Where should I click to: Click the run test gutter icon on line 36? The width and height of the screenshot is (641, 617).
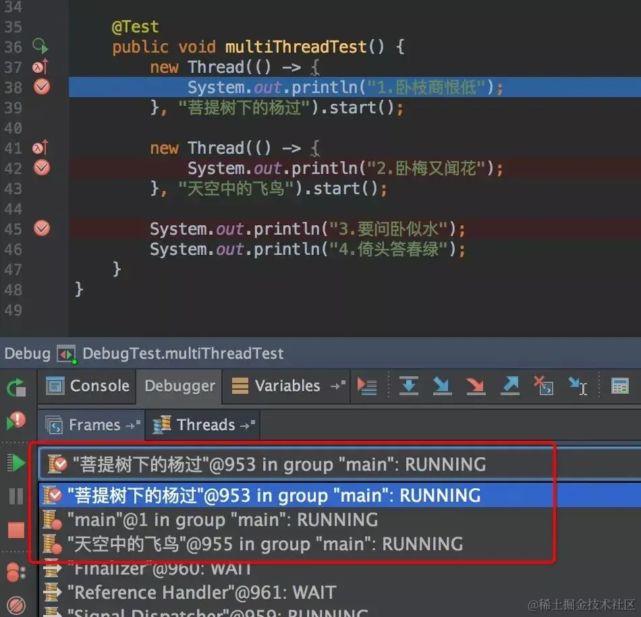point(40,46)
